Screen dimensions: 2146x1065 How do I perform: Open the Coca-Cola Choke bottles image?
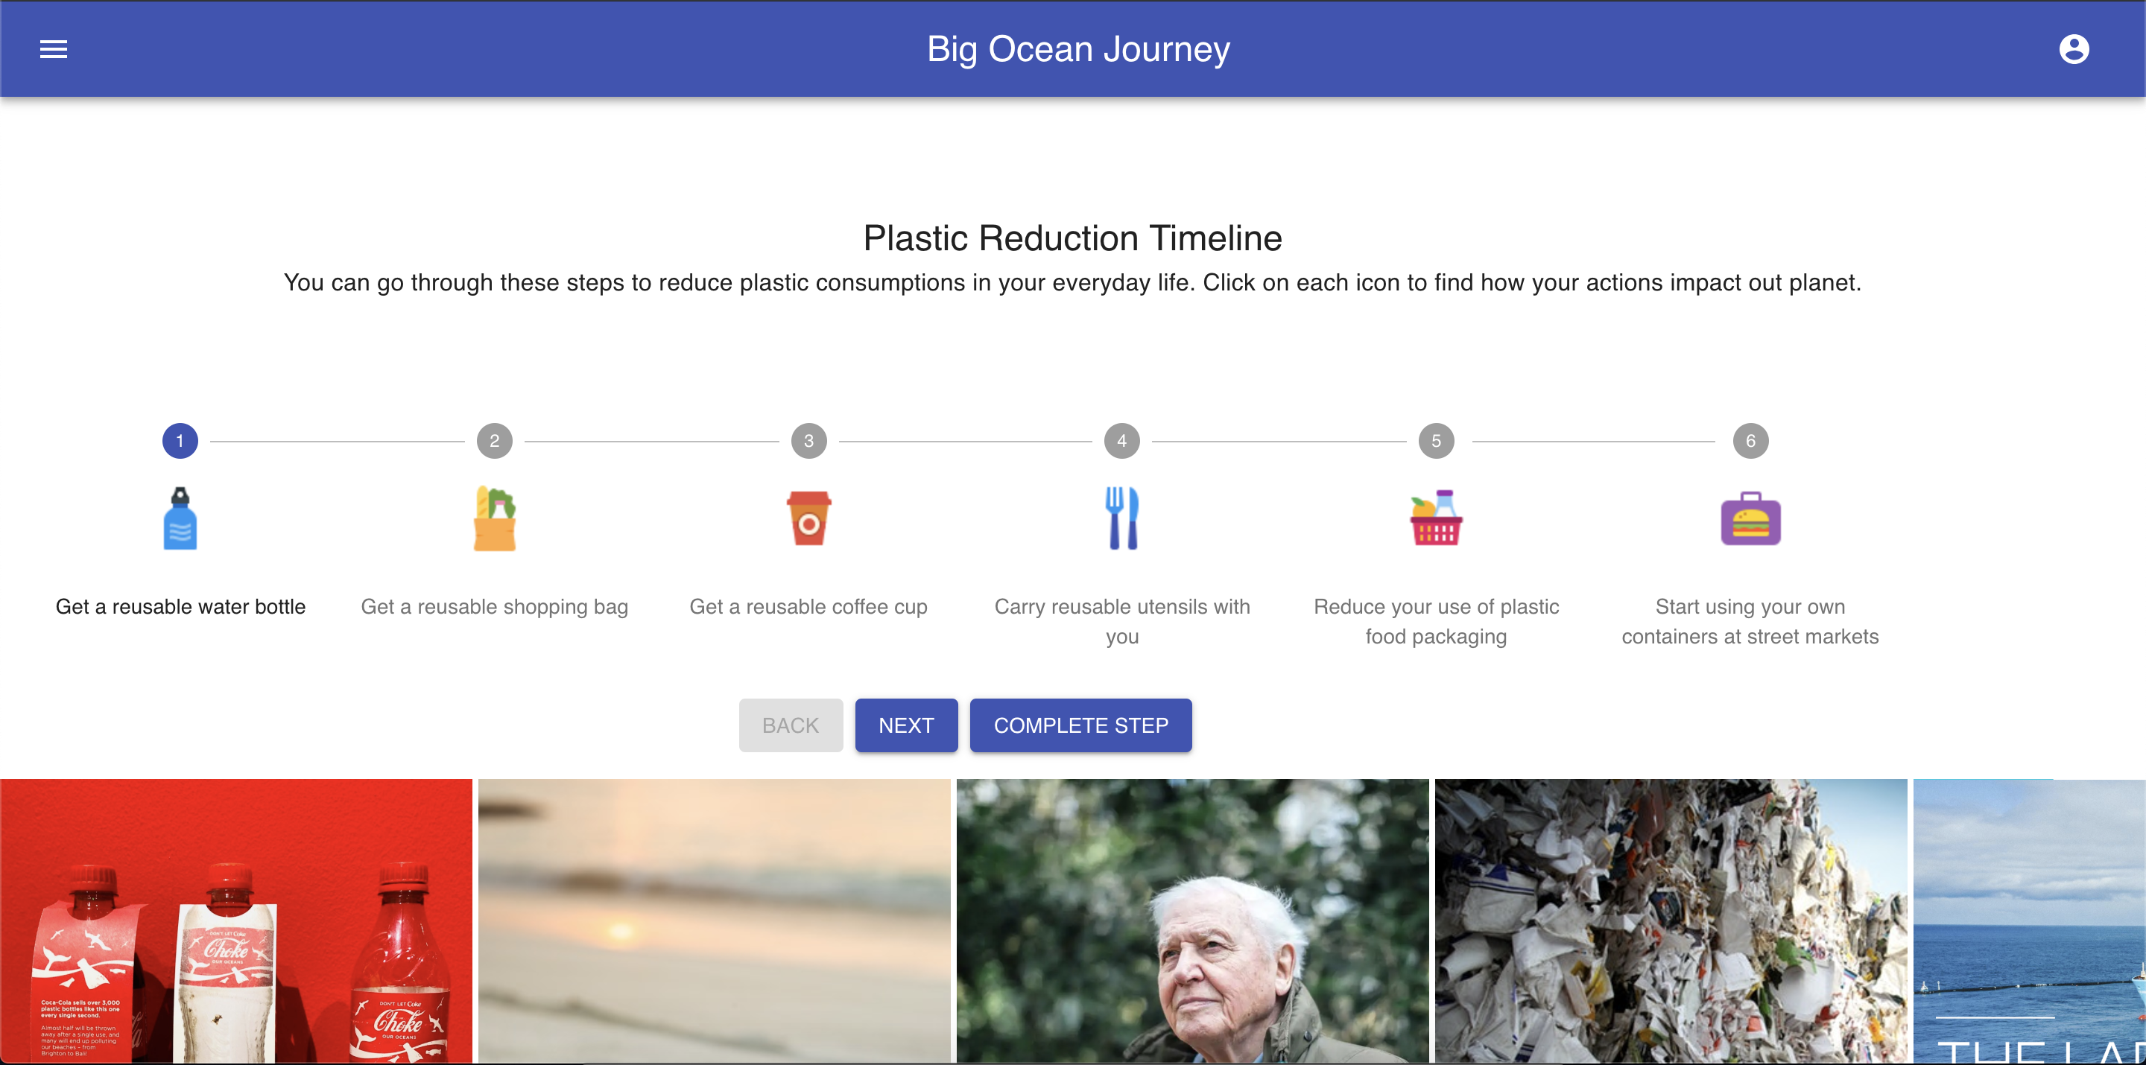pos(235,920)
